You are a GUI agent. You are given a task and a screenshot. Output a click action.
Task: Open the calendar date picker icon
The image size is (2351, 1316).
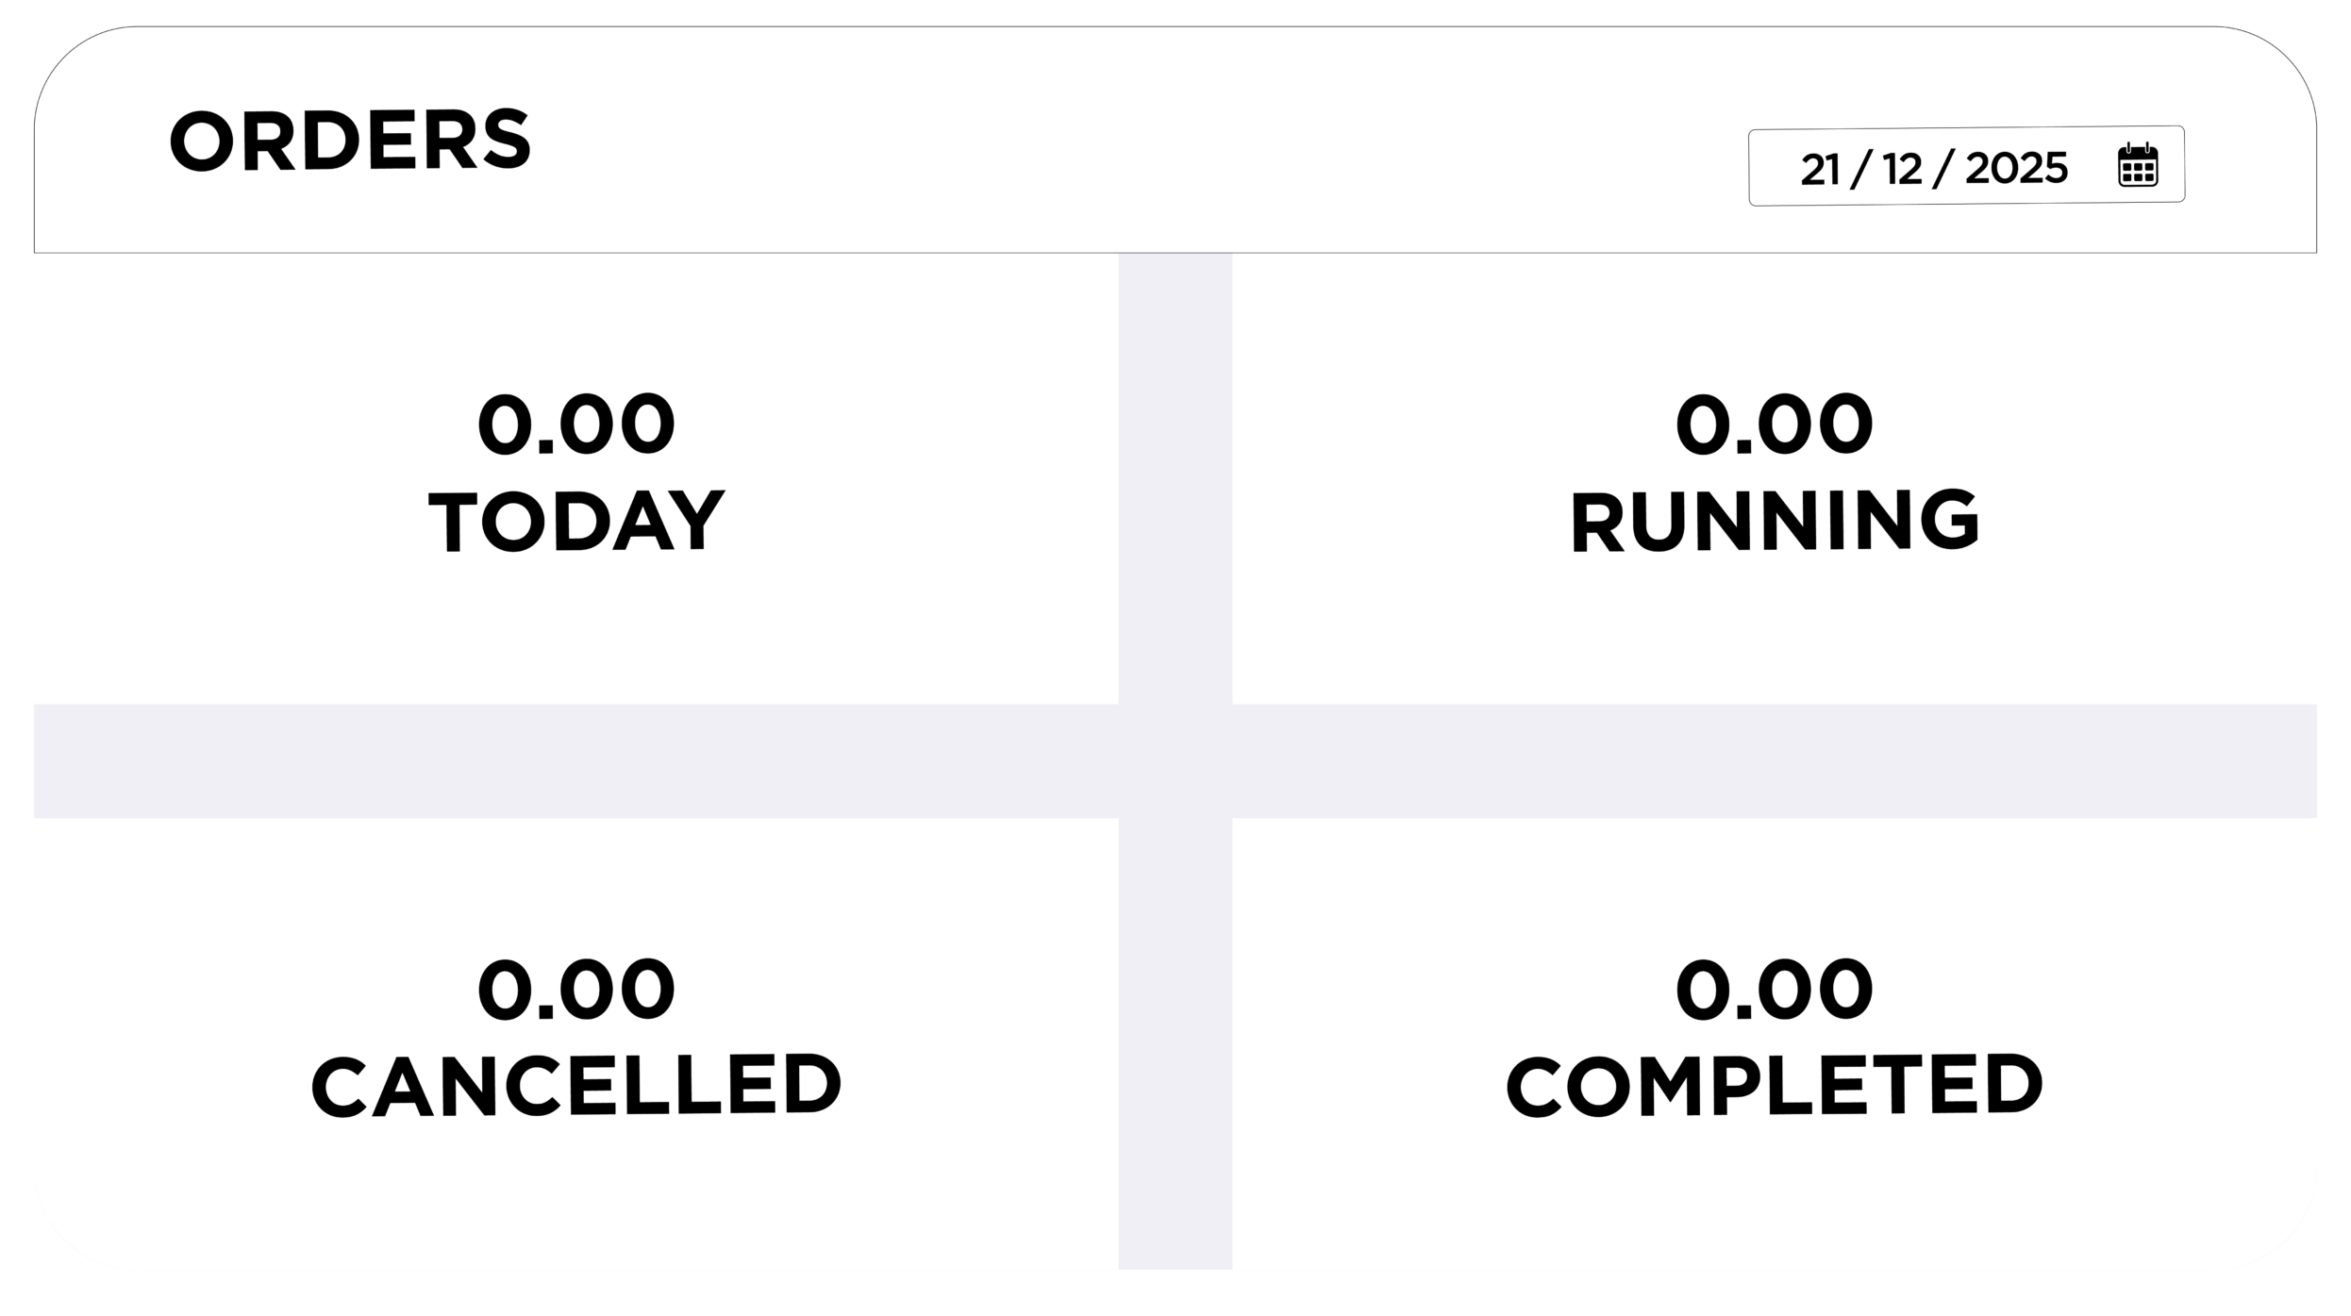[2137, 166]
